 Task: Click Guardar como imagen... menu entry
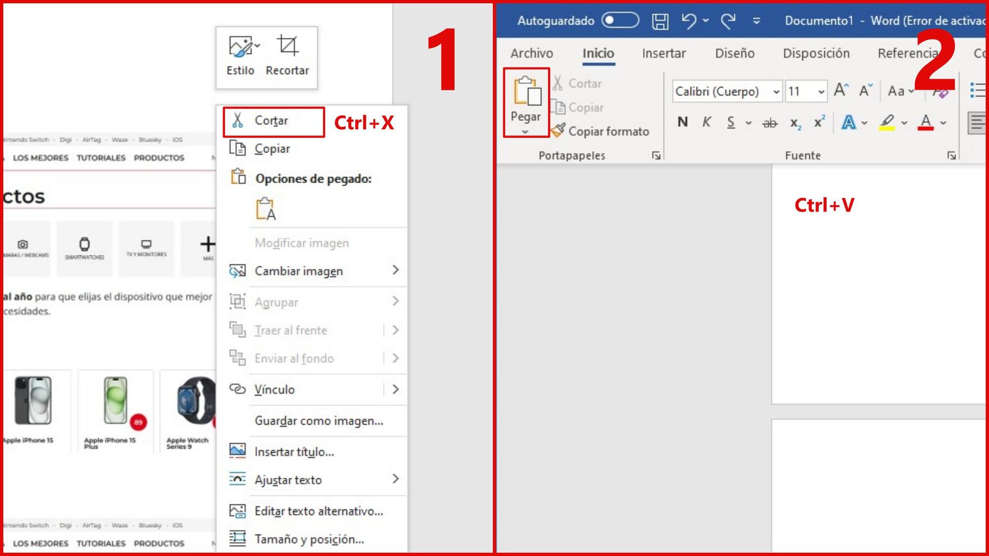coord(319,421)
